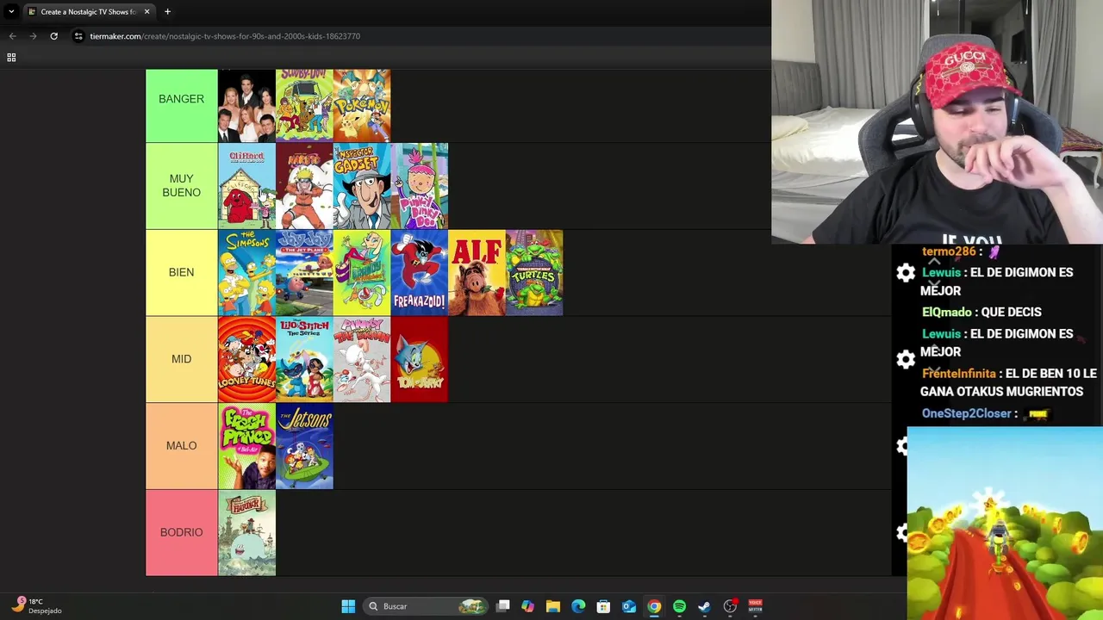The height and width of the screenshot is (620, 1103).
Task: Open Microsoft Store from the taskbar
Action: click(x=603, y=606)
